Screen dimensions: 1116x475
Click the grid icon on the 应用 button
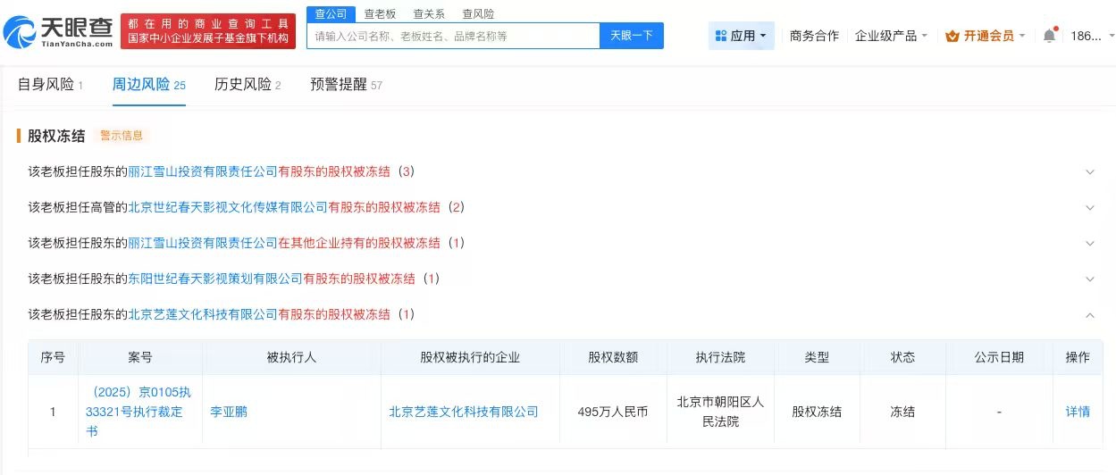tap(720, 36)
